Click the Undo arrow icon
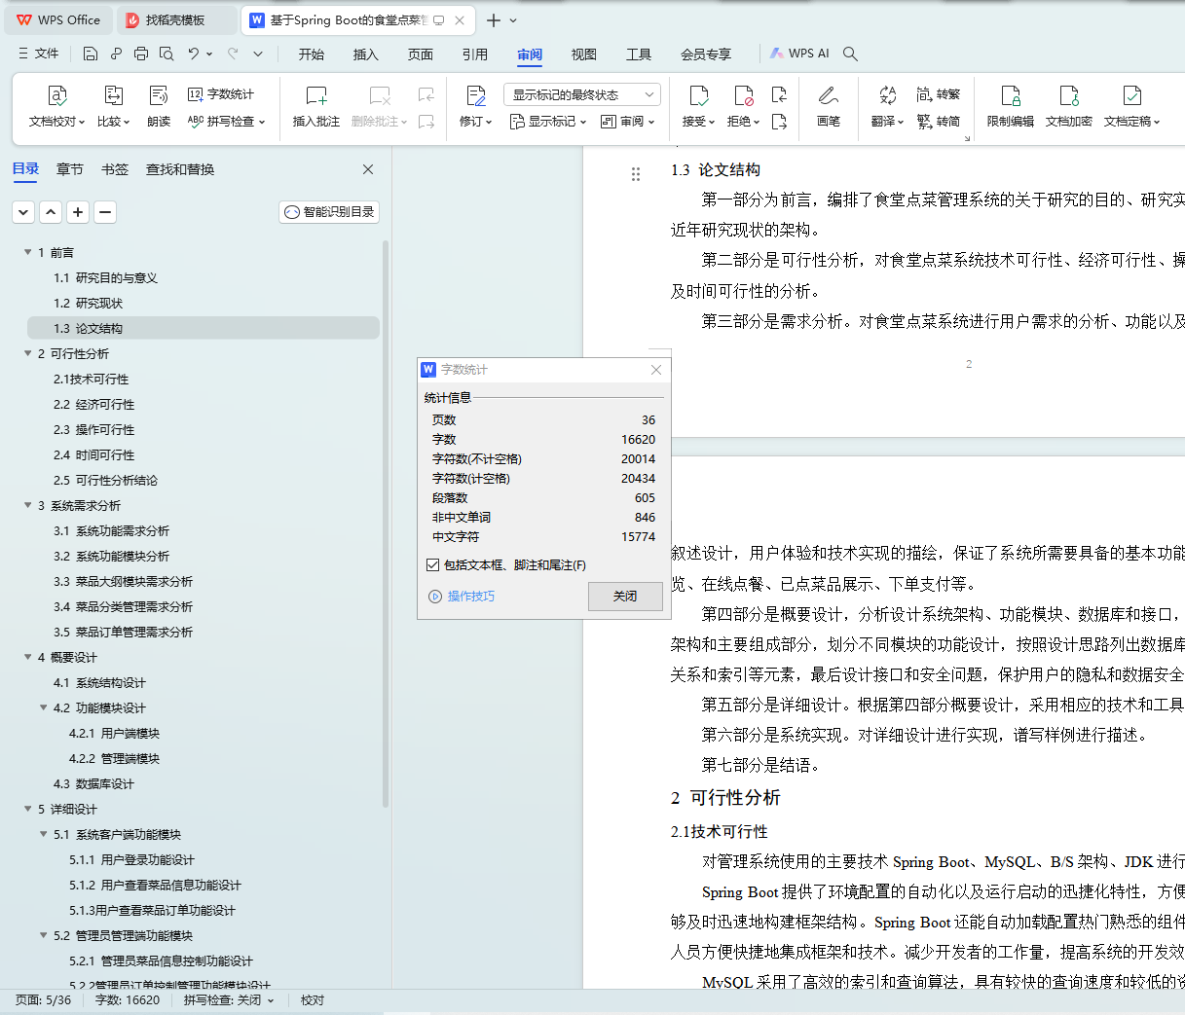This screenshot has width=1185, height=1015. coord(194,54)
